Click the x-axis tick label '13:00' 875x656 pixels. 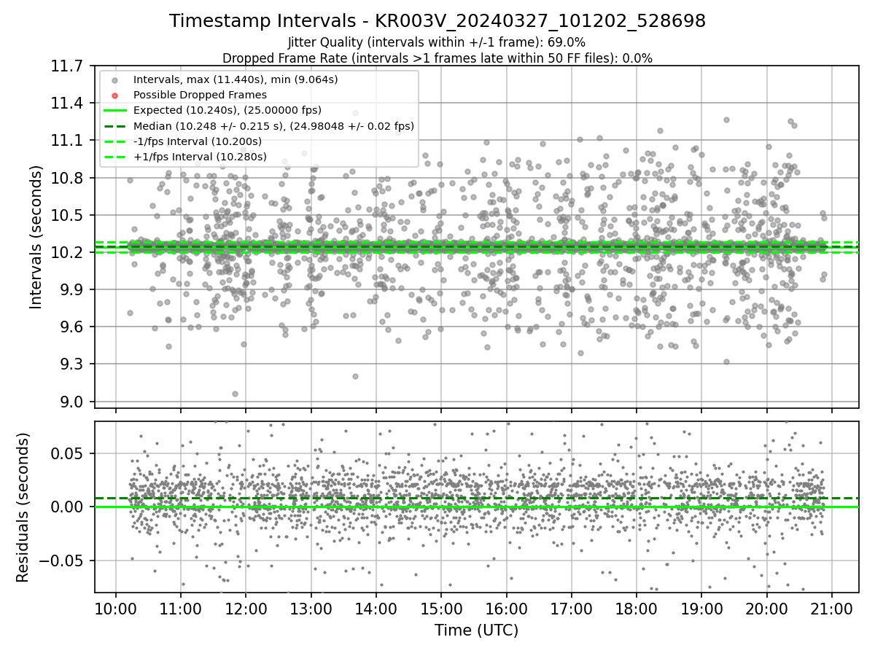pos(311,608)
